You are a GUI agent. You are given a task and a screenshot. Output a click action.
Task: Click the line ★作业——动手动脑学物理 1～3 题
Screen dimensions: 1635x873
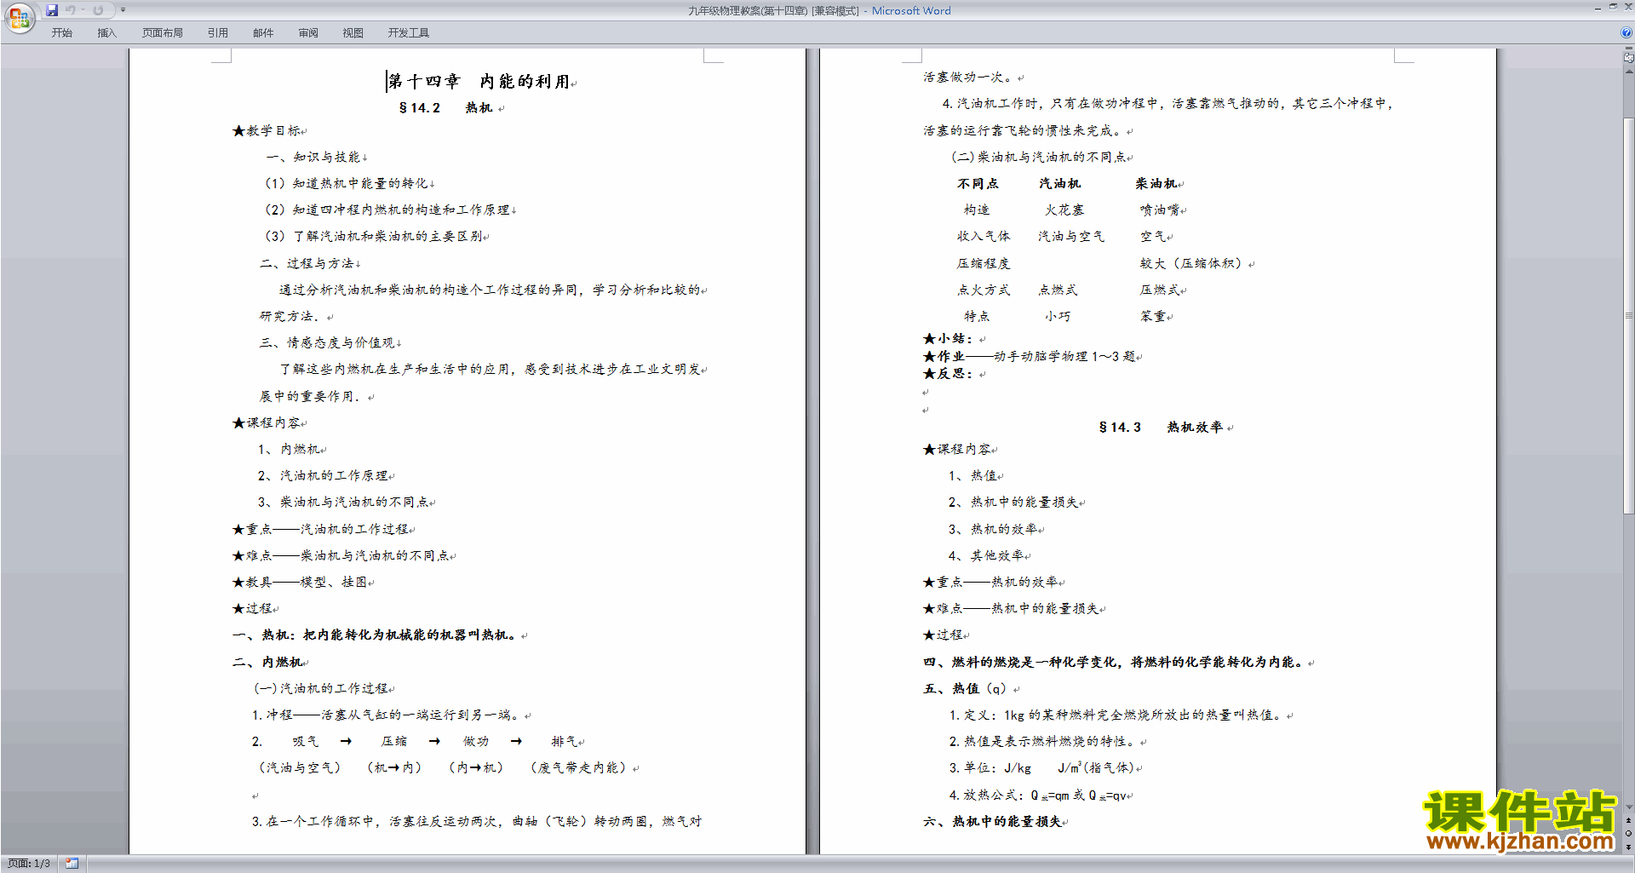(1030, 356)
